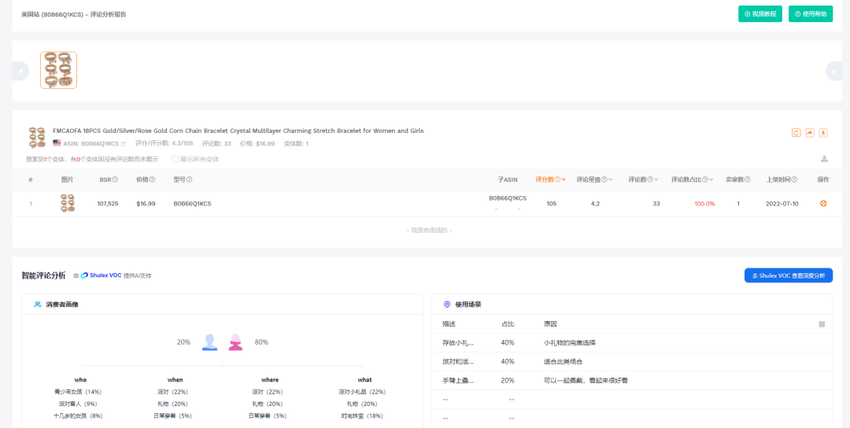The width and height of the screenshot is (850, 428).
Task: Click BSR value 107,525
Action: click(x=107, y=204)
